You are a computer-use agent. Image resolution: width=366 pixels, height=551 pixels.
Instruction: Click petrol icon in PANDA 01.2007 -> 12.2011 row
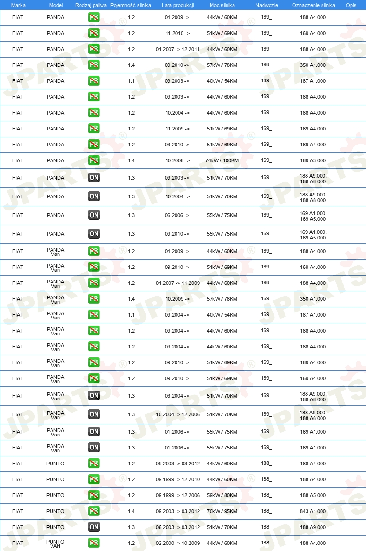click(94, 49)
